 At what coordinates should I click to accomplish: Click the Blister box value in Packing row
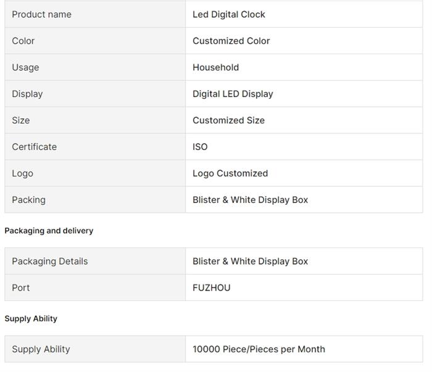[250, 200]
